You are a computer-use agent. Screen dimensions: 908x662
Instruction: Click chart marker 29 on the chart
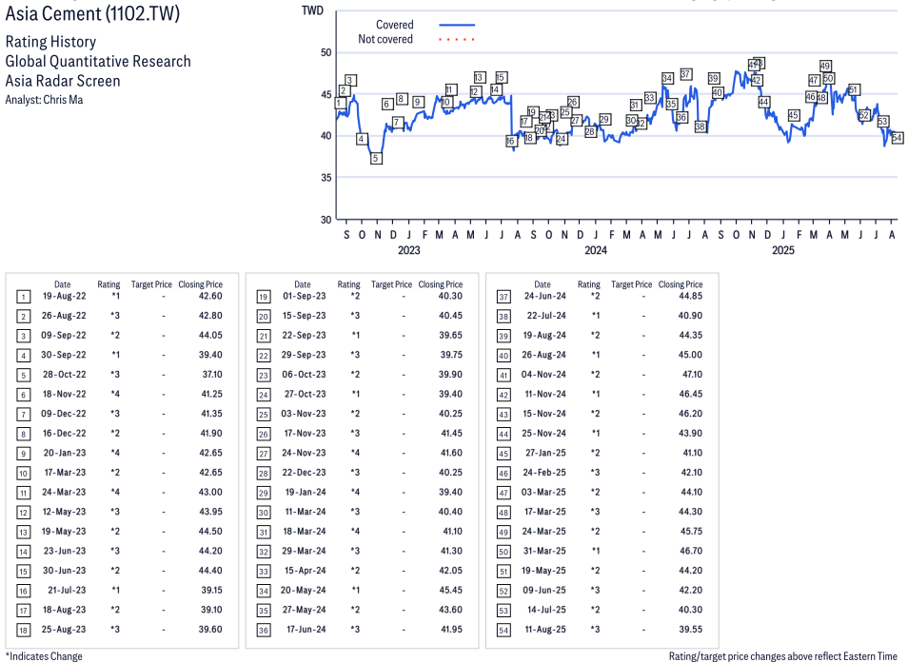[604, 119]
